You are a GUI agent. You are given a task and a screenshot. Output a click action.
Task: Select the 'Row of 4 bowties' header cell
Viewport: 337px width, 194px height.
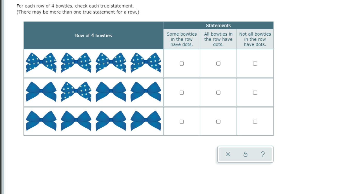[93, 36]
